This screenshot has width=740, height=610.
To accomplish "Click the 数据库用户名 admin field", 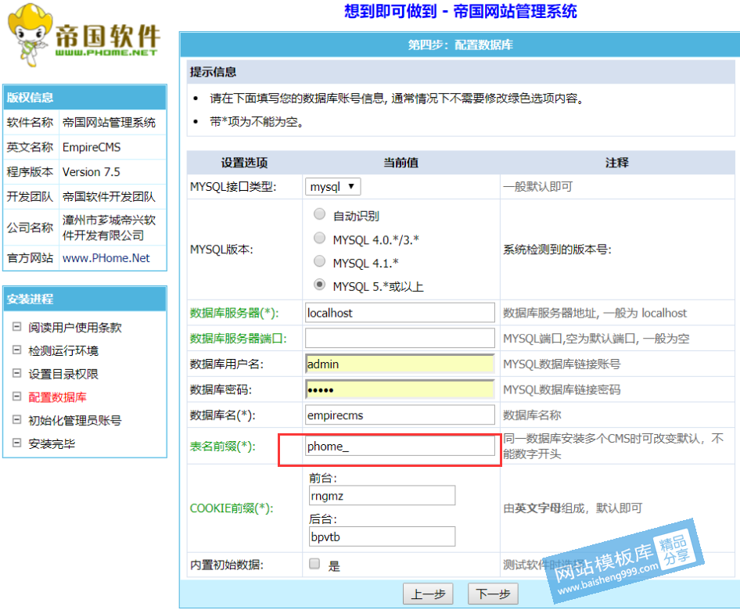I will pos(400,364).
